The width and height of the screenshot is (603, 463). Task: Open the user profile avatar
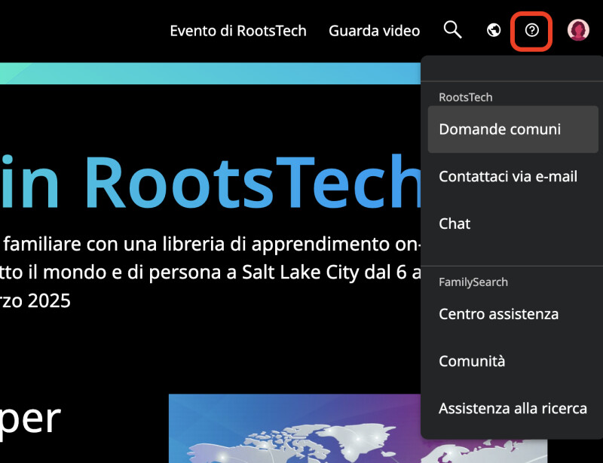(578, 30)
